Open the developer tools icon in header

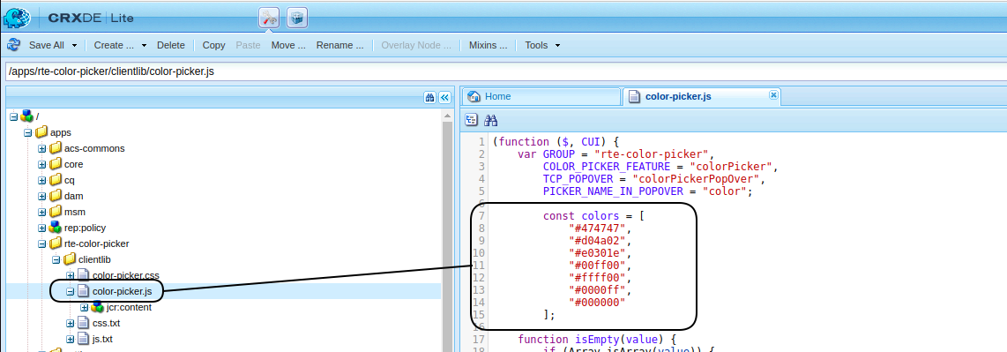pos(269,18)
